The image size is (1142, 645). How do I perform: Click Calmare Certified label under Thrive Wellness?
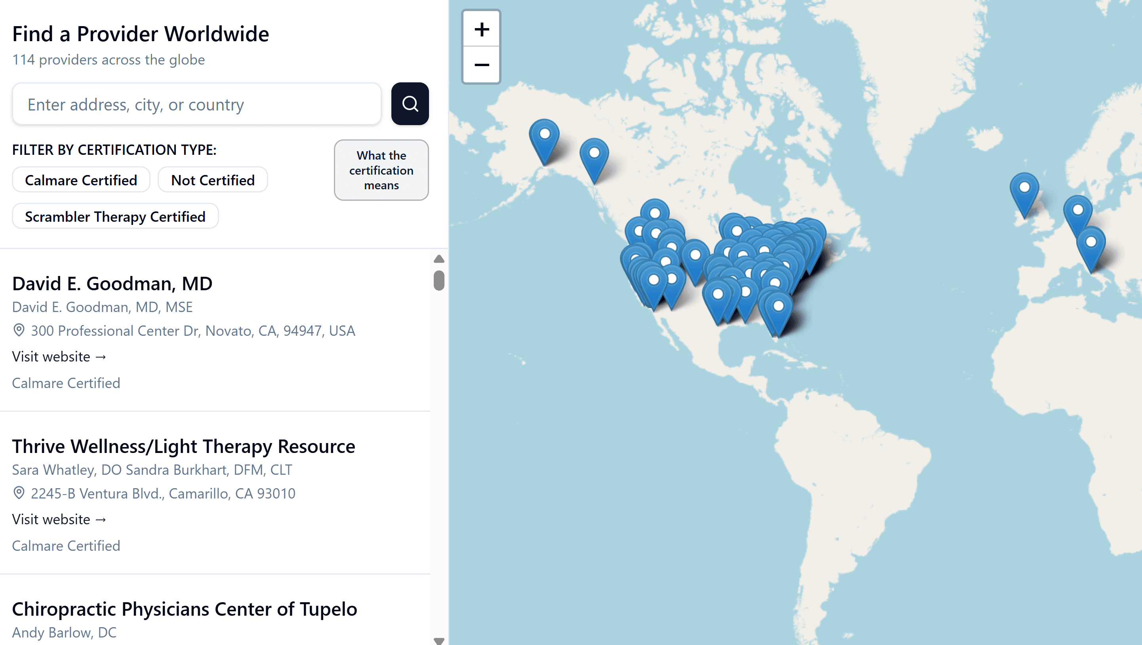66,546
